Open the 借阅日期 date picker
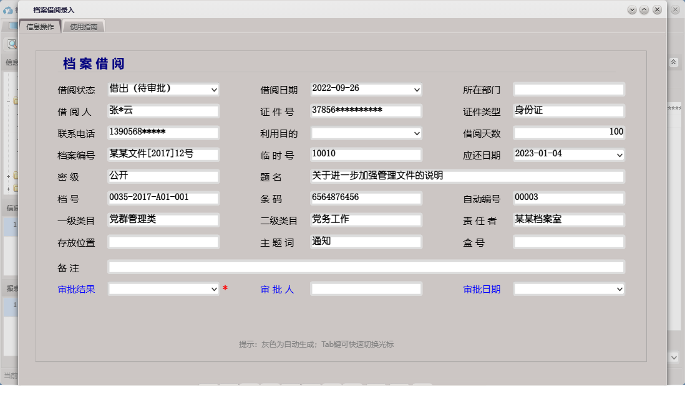 [416, 89]
